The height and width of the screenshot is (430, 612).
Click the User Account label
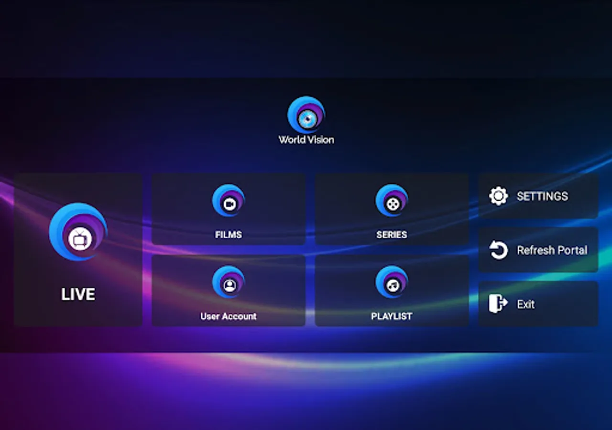tap(229, 316)
